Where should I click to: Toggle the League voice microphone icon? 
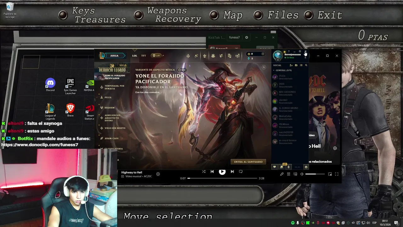[x=288, y=167]
